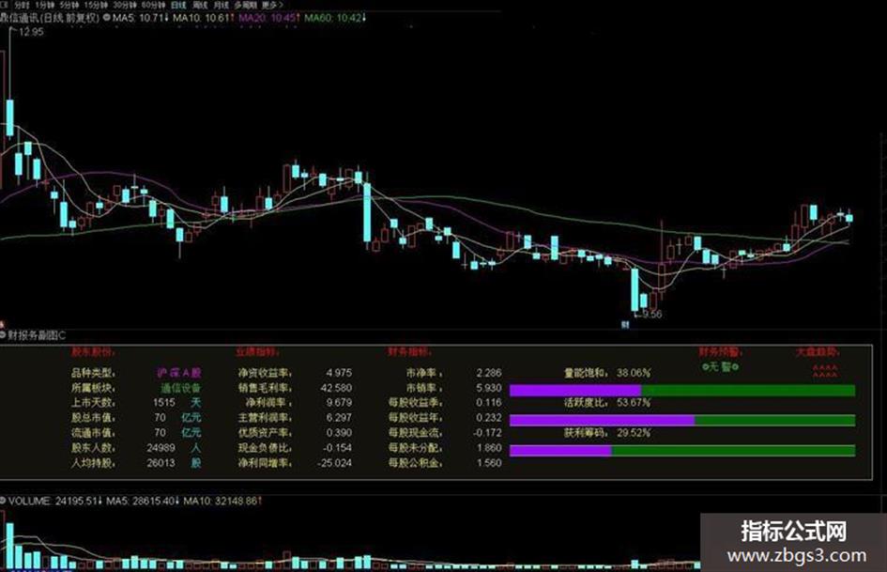Click the 获利筹码: 29.52% label

point(607,433)
